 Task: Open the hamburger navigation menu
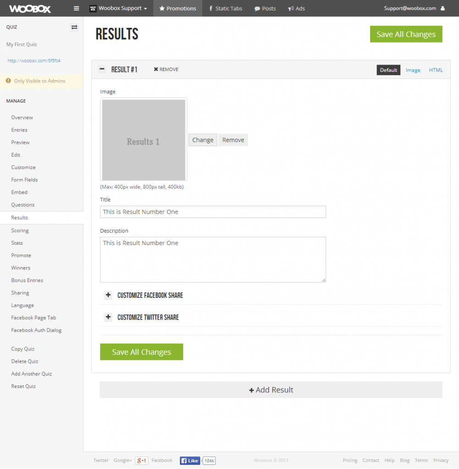pyautogui.click(x=76, y=8)
